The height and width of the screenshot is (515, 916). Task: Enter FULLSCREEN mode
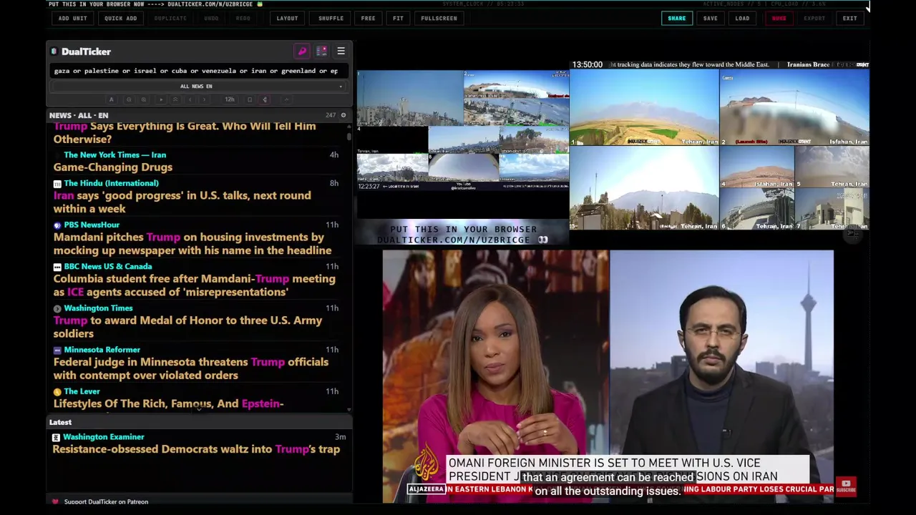point(439,19)
